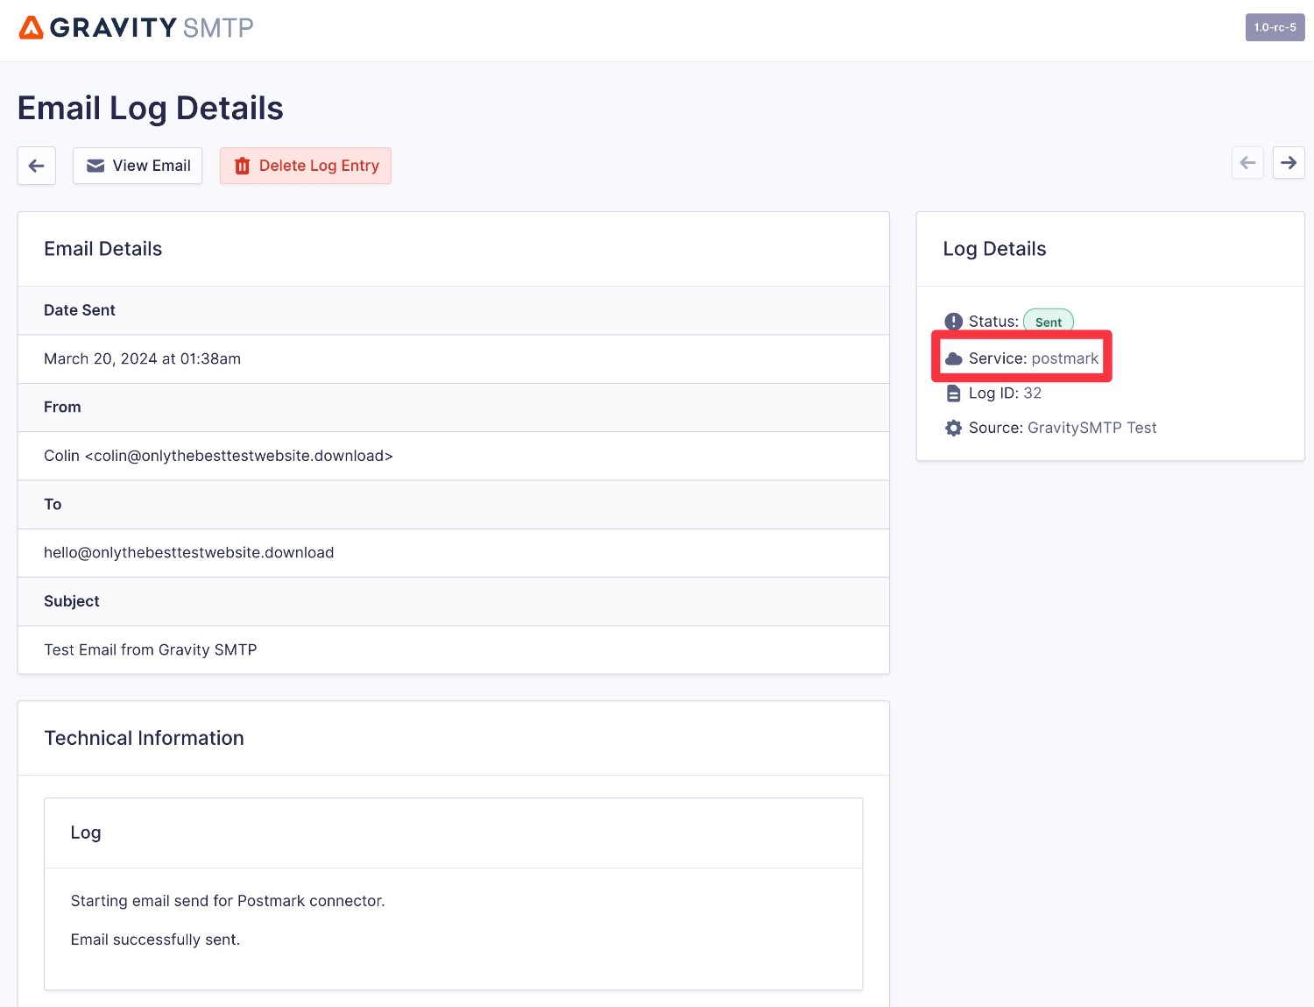Click the 'Source: GravitySMTP Test' text
The image size is (1314, 1007).
click(x=1063, y=428)
